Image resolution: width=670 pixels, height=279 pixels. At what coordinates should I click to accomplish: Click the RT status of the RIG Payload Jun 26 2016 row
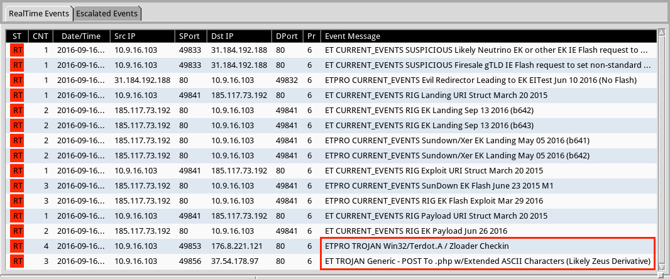[x=18, y=231]
